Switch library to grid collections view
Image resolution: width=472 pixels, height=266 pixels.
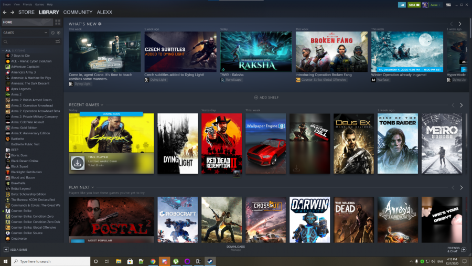click(58, 23)
